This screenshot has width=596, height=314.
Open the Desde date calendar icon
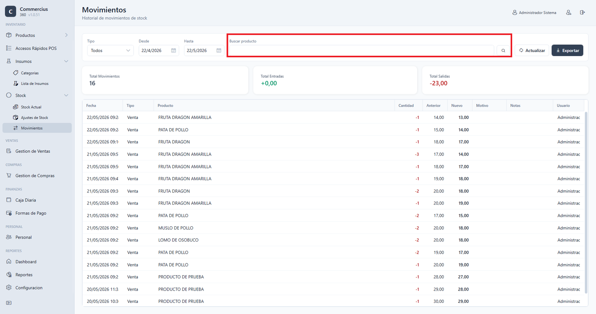[x=174, y=51]
